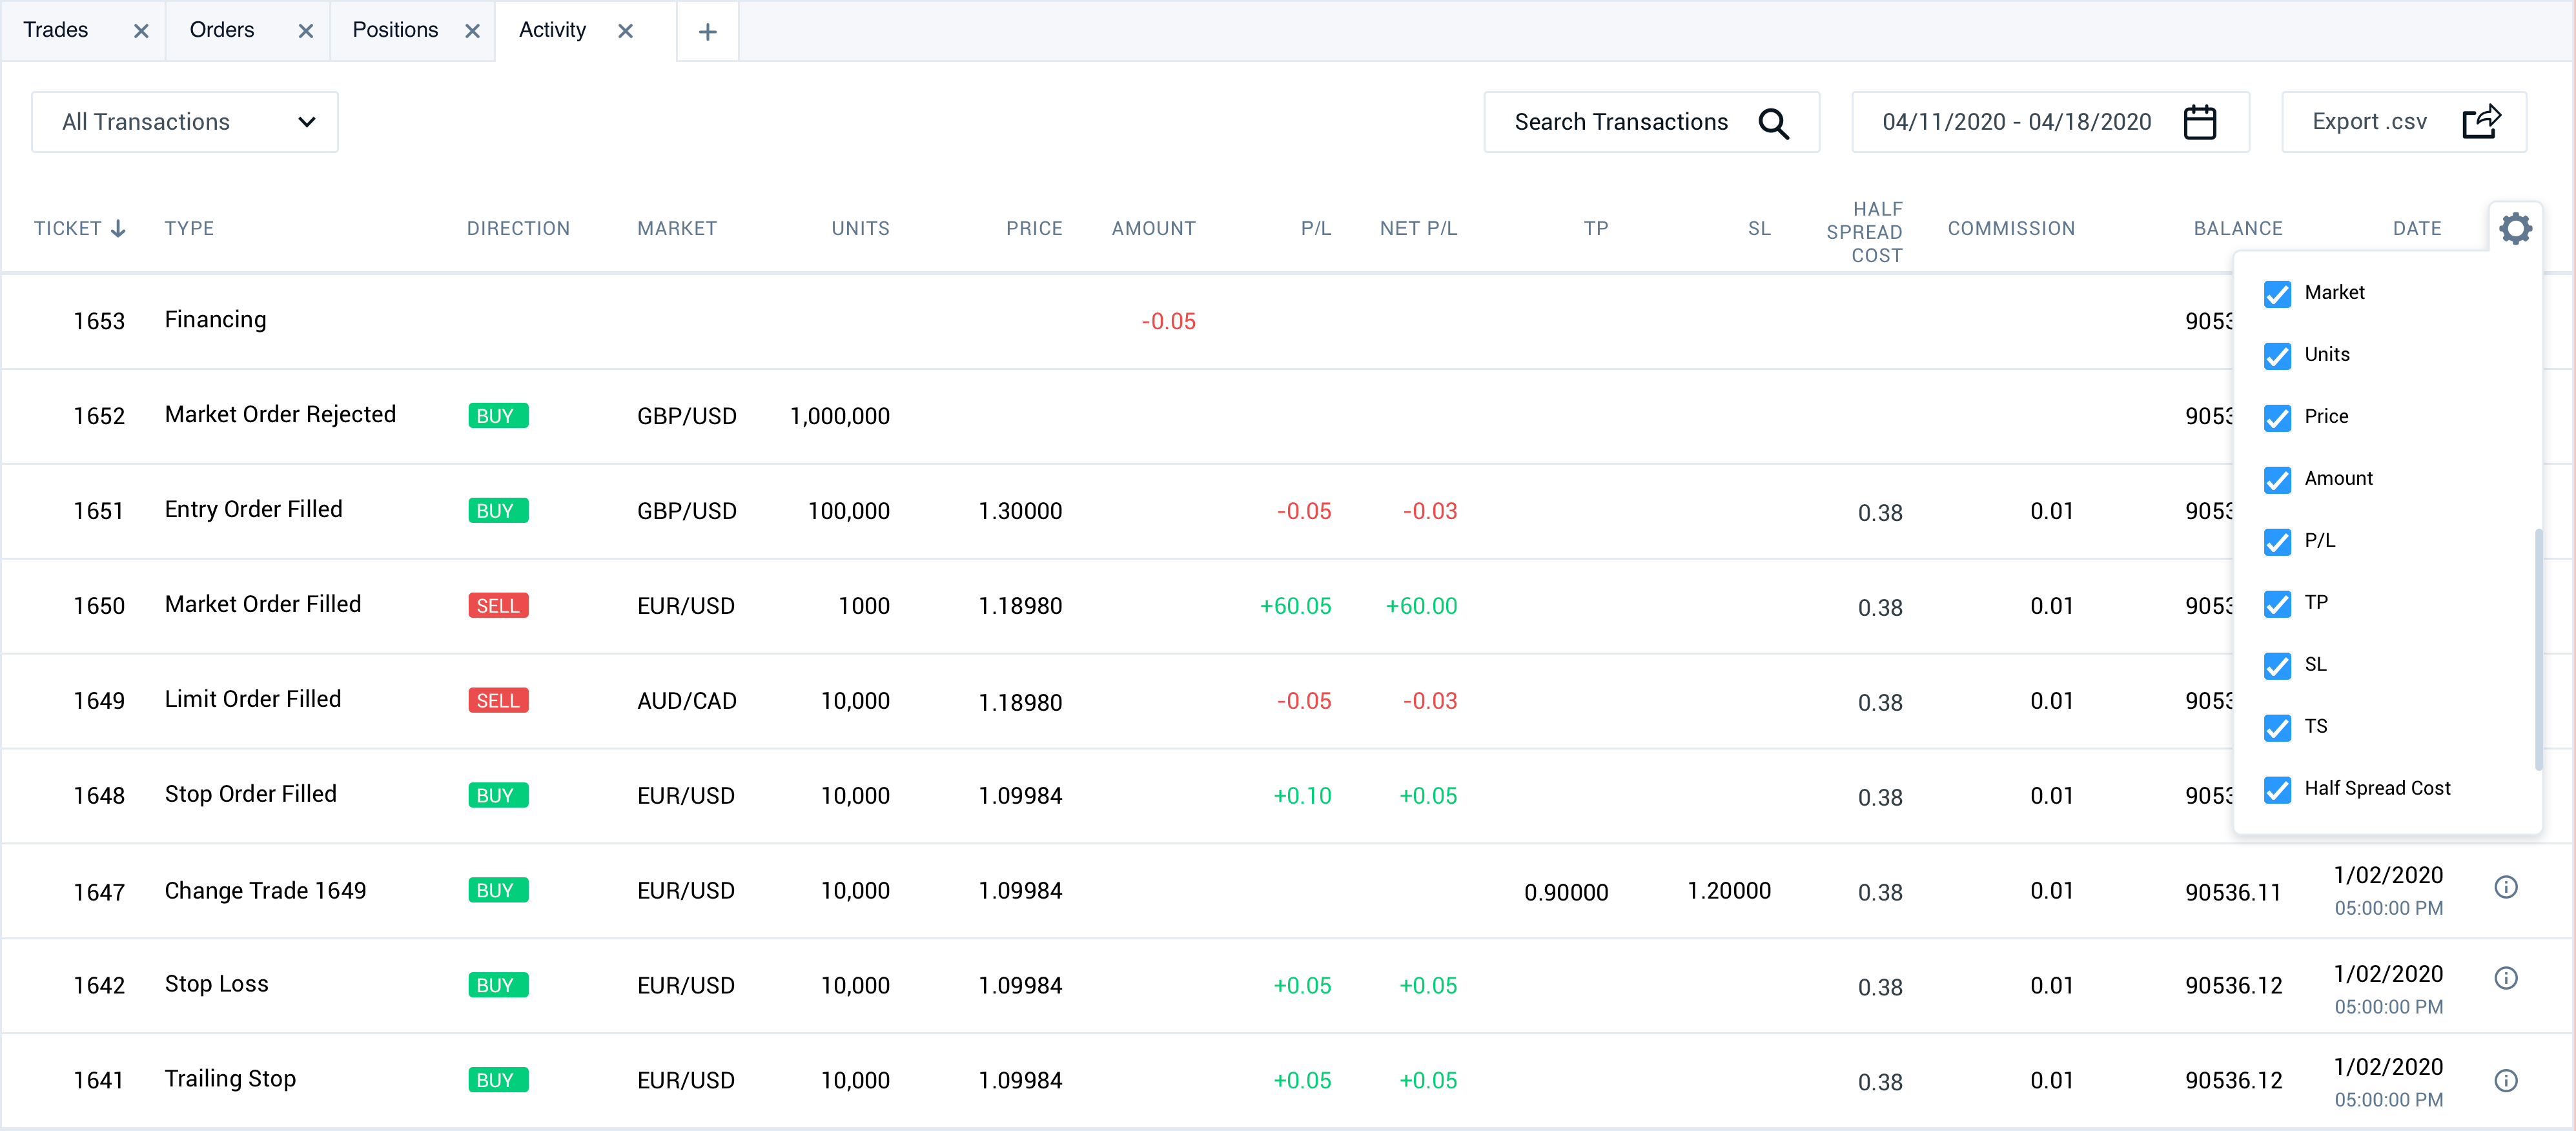Click the search magnifier icon
Image resolution: width=2576 pixels, height=1131 pixels.
coord(1773,123)
